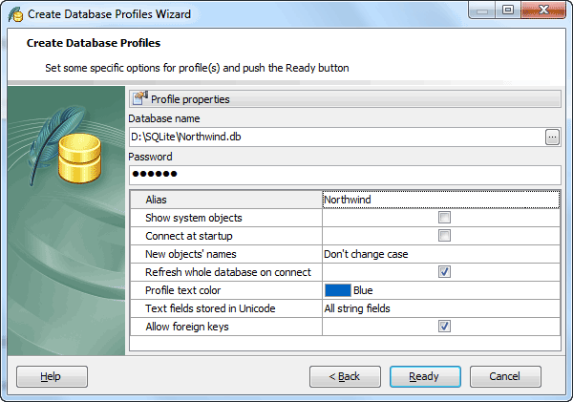Open the browse button for Database name
573x402 pixels.
coord(552,138)
